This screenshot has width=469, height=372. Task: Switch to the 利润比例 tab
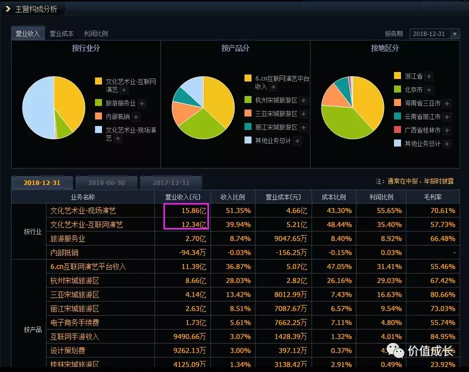[96, 33]
